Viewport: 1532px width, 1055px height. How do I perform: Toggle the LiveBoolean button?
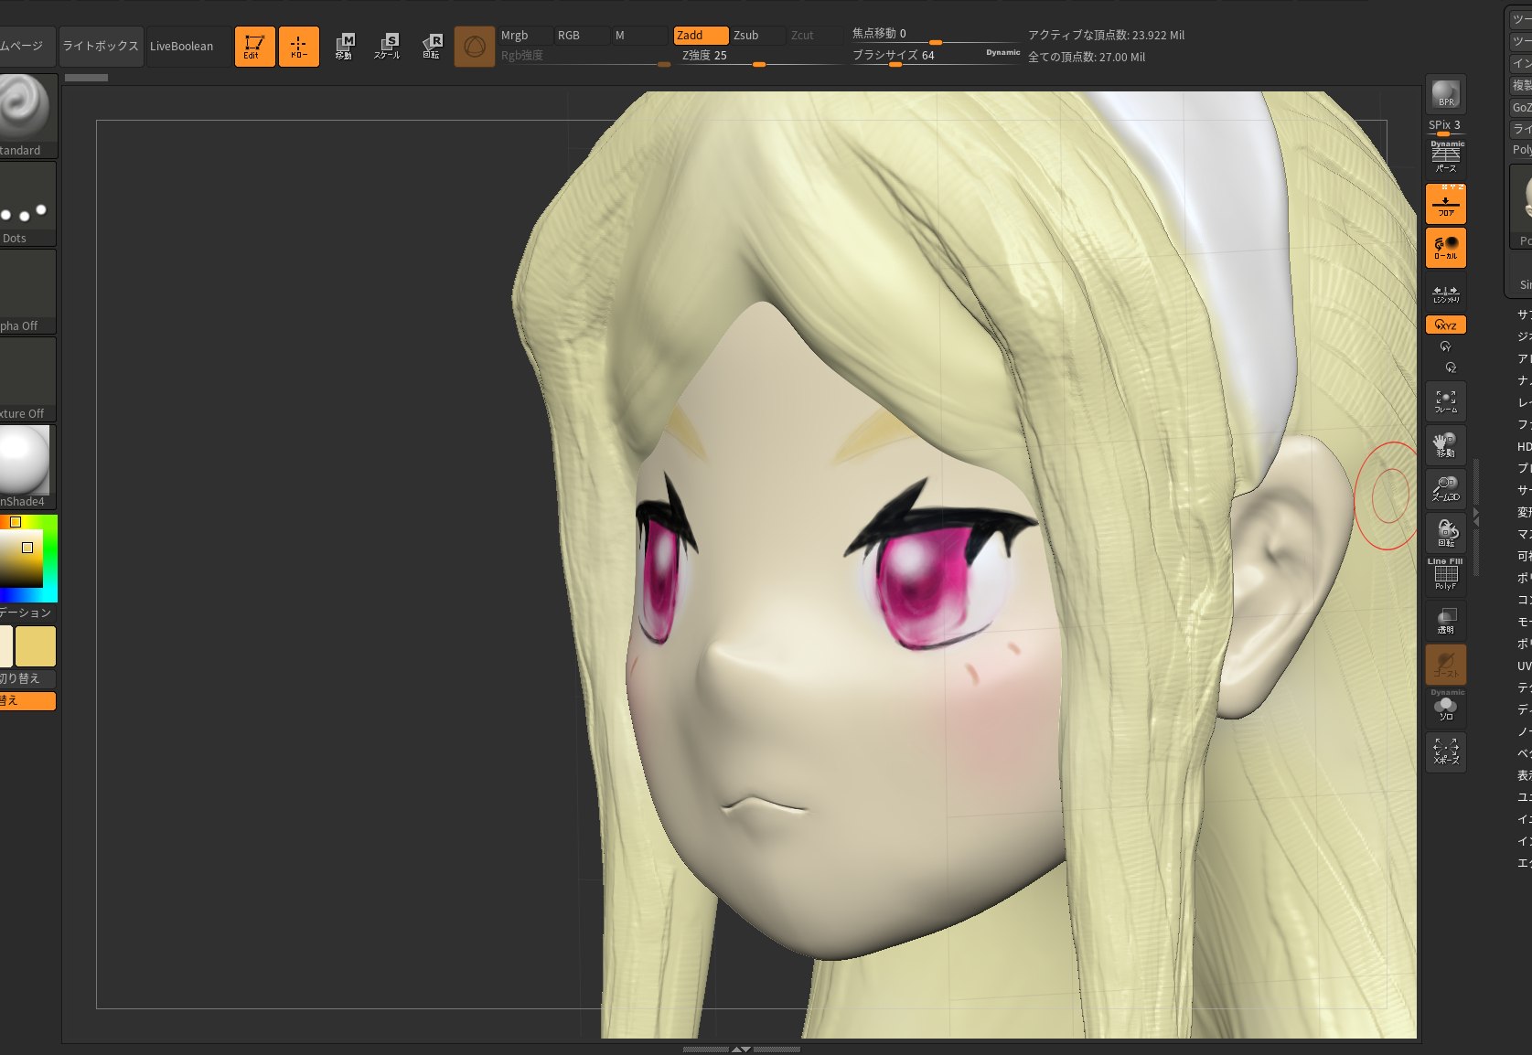pos(188,47)
